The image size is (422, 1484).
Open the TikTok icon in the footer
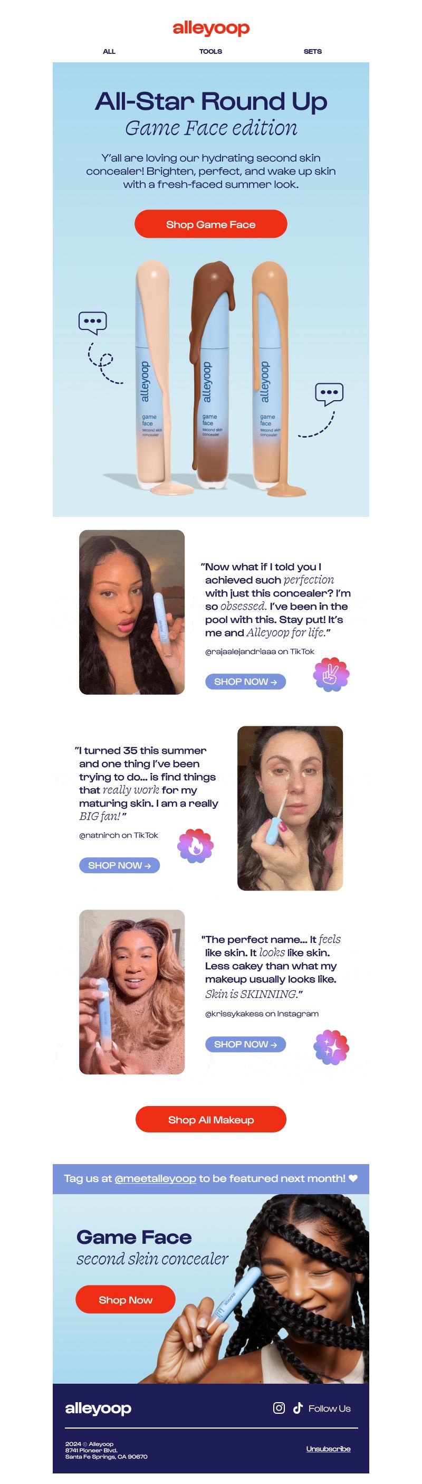point(298,1407)
